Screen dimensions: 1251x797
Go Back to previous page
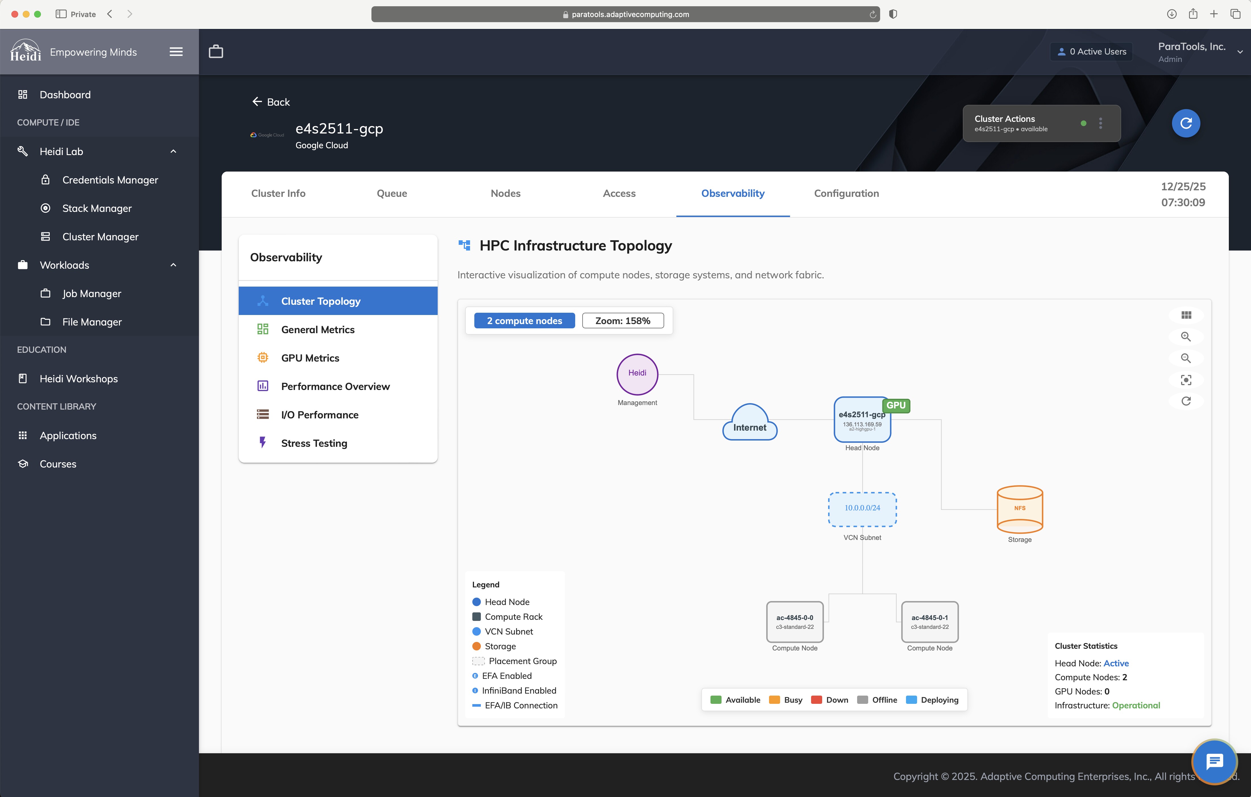click(x=271, y=102)
